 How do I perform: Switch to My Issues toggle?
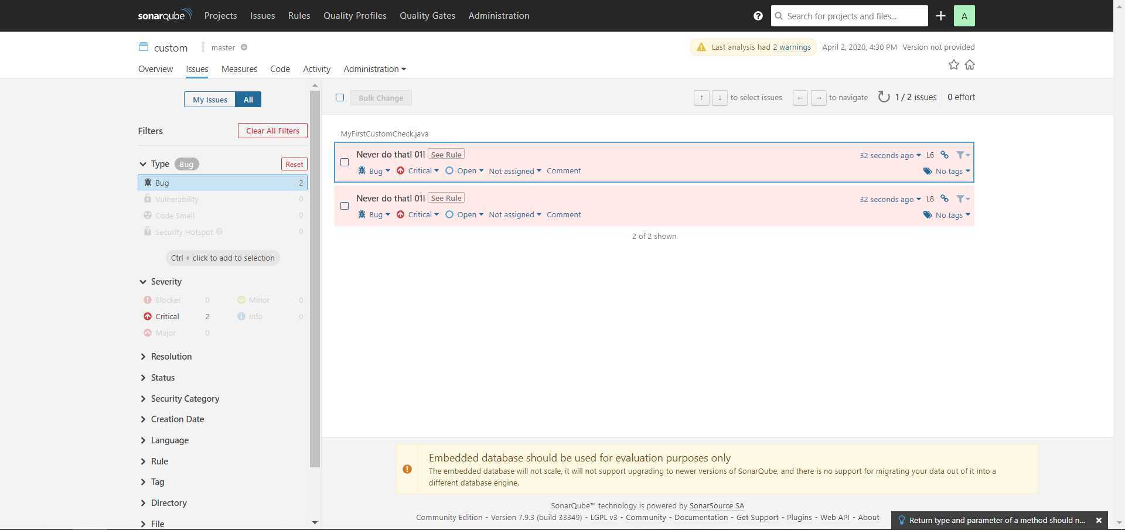210,100
